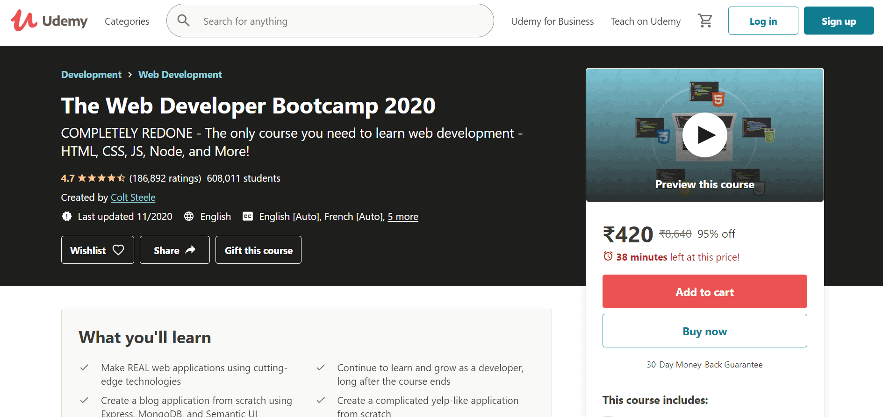
Task: Click the course title heading
Action: click(248, 106)
